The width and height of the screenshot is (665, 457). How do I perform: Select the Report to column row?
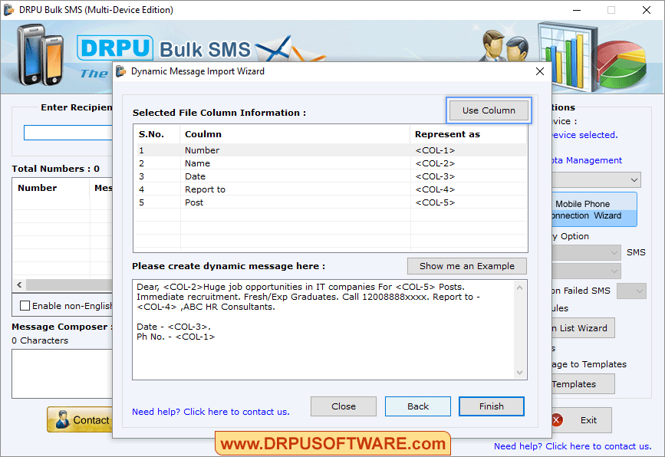coord(331,189)
